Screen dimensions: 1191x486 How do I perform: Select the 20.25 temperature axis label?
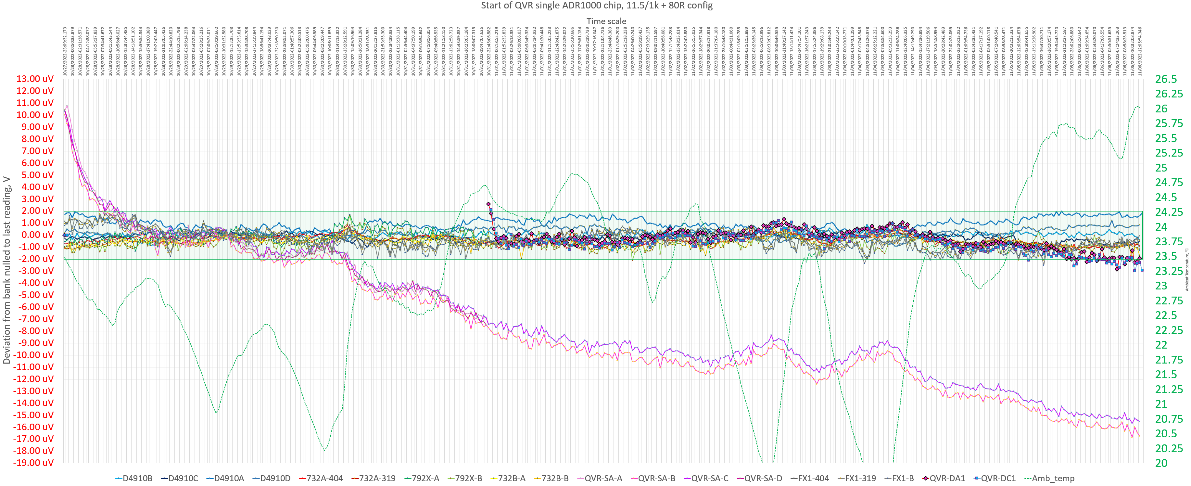[1169, 449]
